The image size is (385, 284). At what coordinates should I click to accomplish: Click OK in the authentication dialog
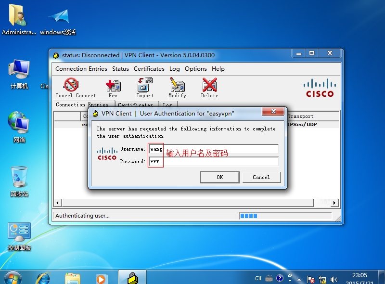tap(220, 177)
